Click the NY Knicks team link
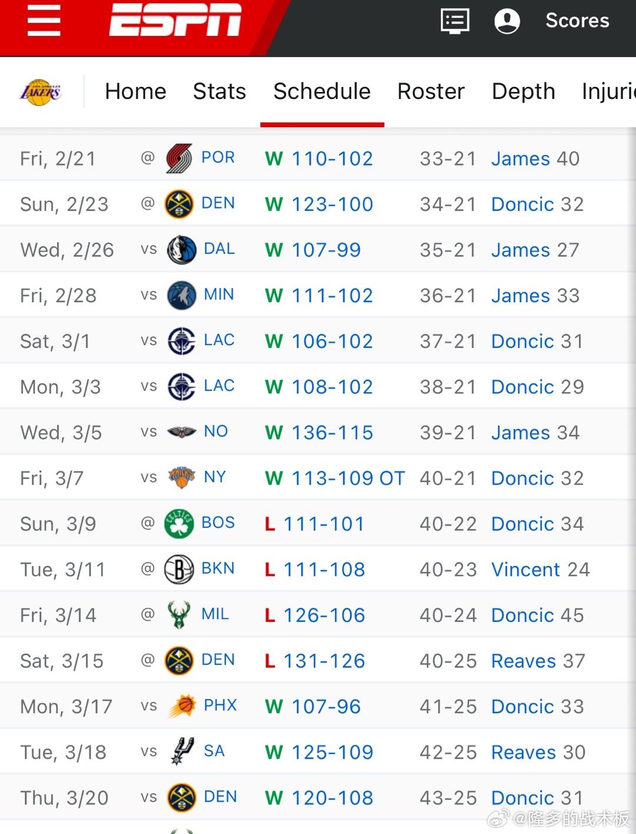This screenshot has width=636, height=834. pyautogui.click(x=215, y=477)
